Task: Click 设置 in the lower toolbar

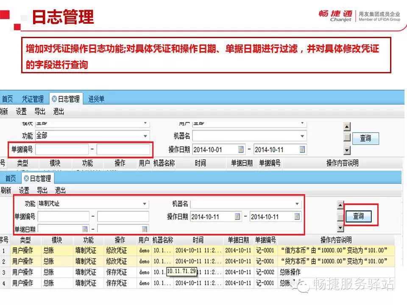Action: tap(24, 190)
